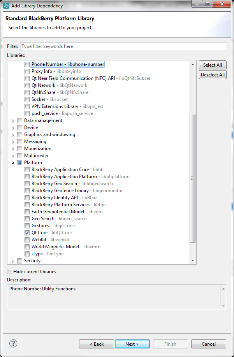Click the description box scroll down arrow
This screenshot has height=357, width=234.
pos(223,306)
